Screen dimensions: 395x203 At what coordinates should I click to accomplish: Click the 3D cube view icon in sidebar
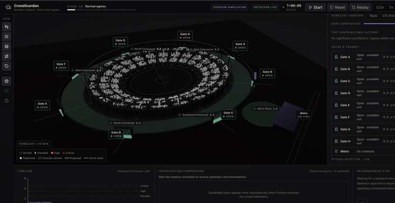[x=6, y=81]
